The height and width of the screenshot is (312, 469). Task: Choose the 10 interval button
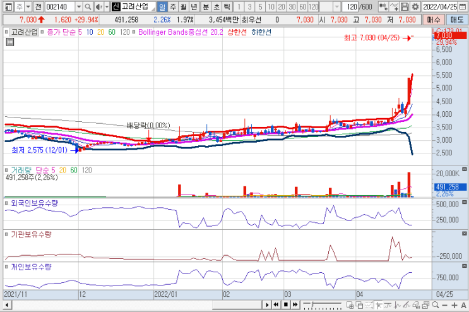point(271,6)
